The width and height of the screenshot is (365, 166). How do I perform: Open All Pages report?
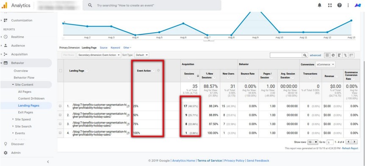(25, 92)
